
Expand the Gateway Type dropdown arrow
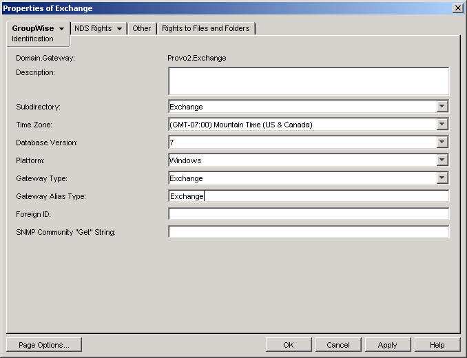point(442,178)
